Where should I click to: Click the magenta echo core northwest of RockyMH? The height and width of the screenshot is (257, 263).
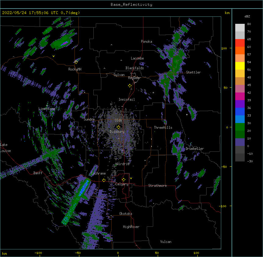click(x=64, y=44)
